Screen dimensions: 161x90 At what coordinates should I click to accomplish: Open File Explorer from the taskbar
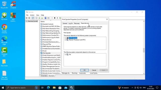[54, 88]
